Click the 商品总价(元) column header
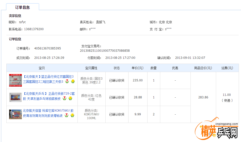This screenshot has height=142, width=241. [x=203, y=68]
